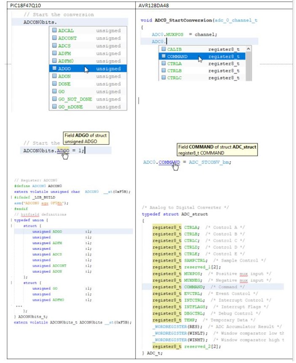Click the field icon beside CTRLA

pos(163,63)
